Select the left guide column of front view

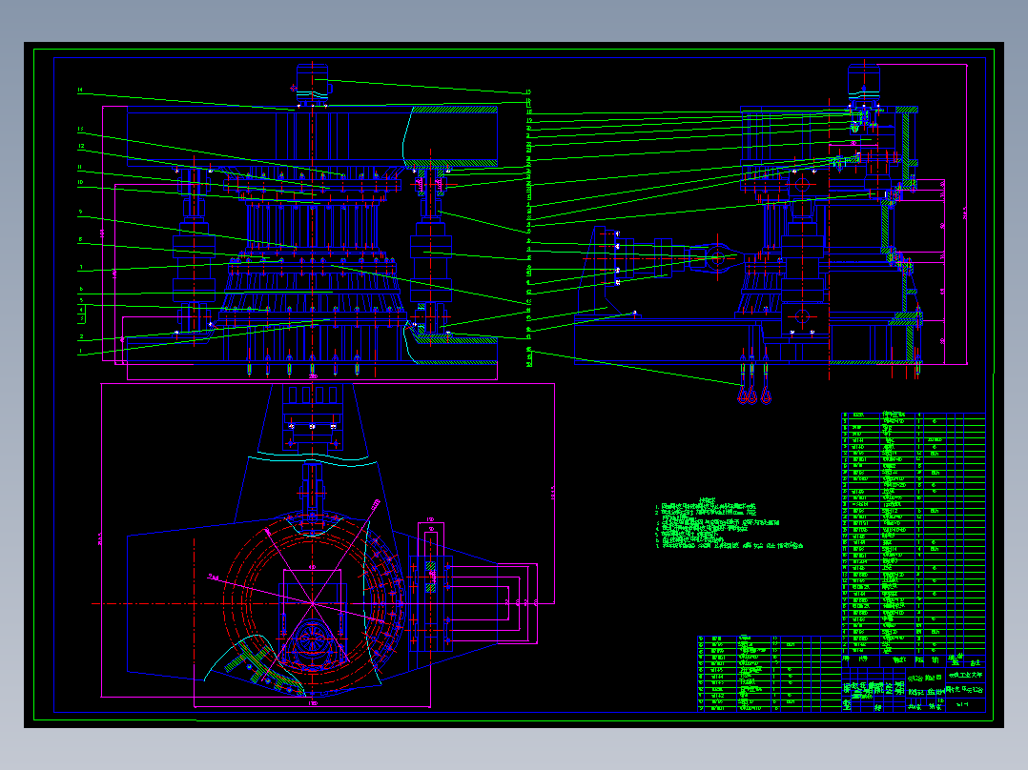pyautogui.click(x=195, y=253)
